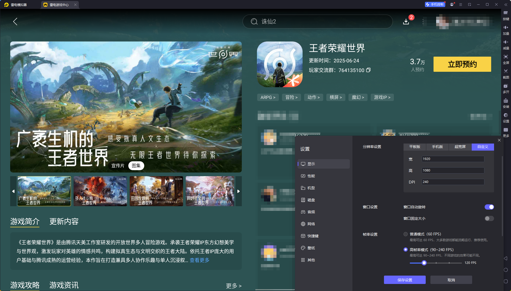Show next thumbnails with right carousel arrow

pos(239,191)
